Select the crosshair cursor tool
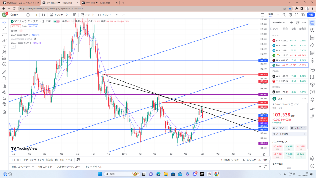The width and height of the screenshot is (316, 178). click(x=4, y=23)
